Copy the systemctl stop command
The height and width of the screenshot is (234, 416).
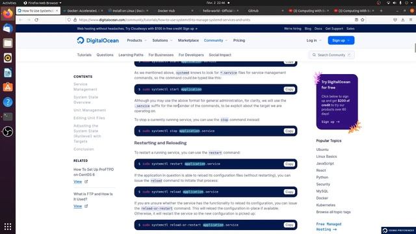pos(289,131)
